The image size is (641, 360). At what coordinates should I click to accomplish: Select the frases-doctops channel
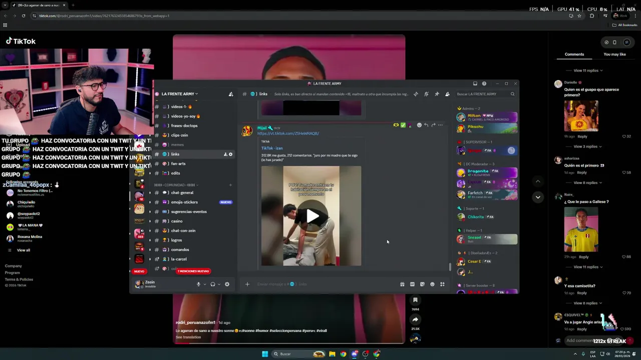pyautogui.click(x=193, y=125)
